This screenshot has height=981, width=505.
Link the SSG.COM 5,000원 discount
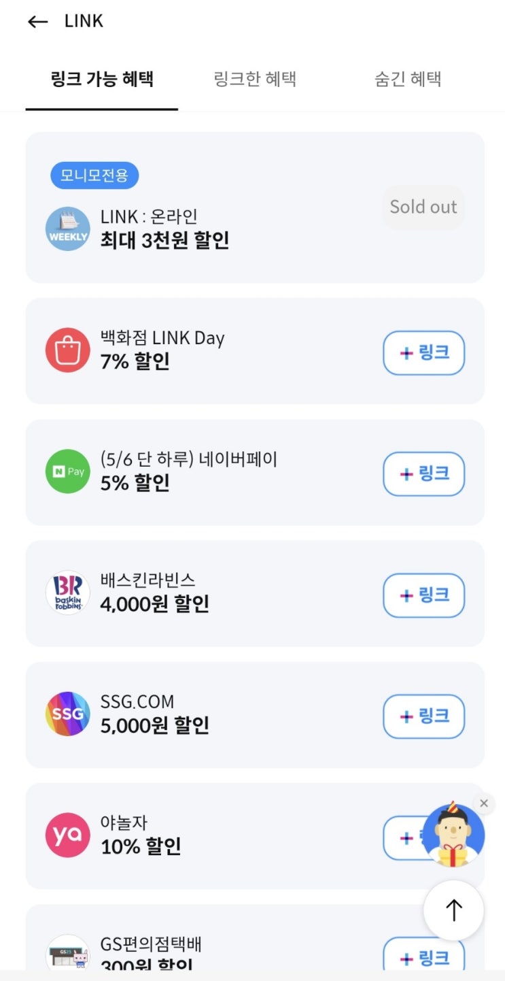[x=423, y=716]
